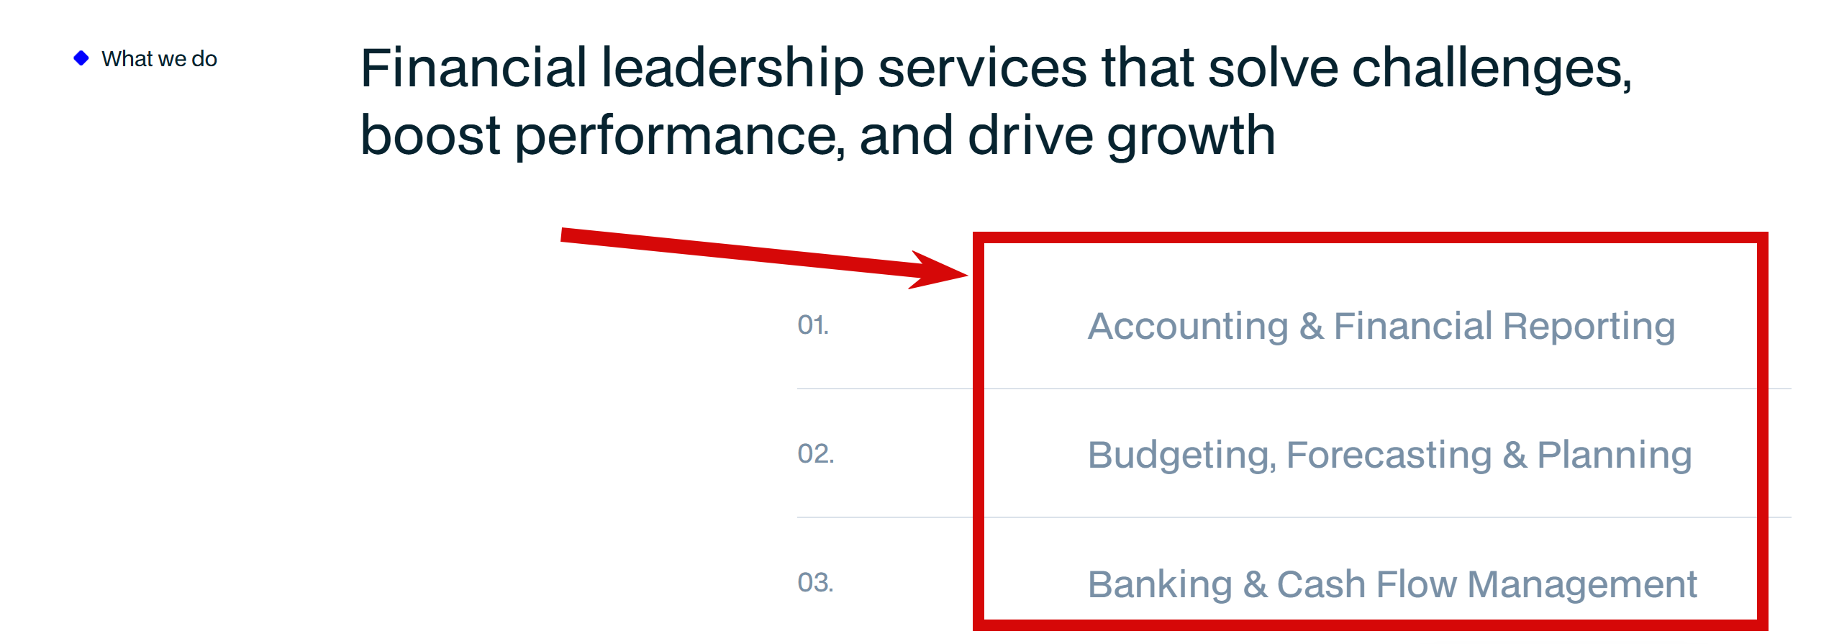The image size is (1834, 644).
Task: Click the word "Reporting" in first service
Action: click(x=1589, y=327)
